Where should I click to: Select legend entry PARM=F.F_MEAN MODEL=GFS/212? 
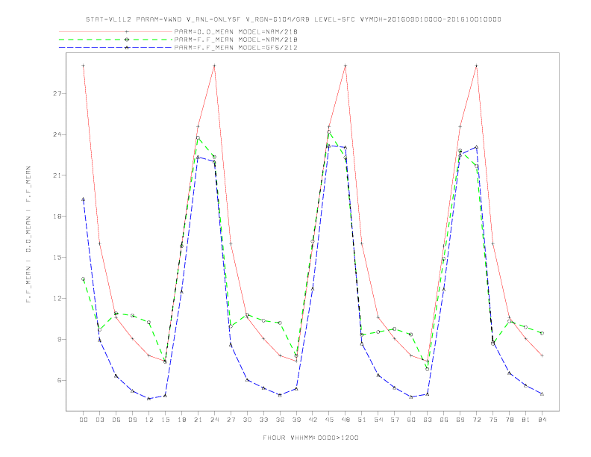click(236, 48)
